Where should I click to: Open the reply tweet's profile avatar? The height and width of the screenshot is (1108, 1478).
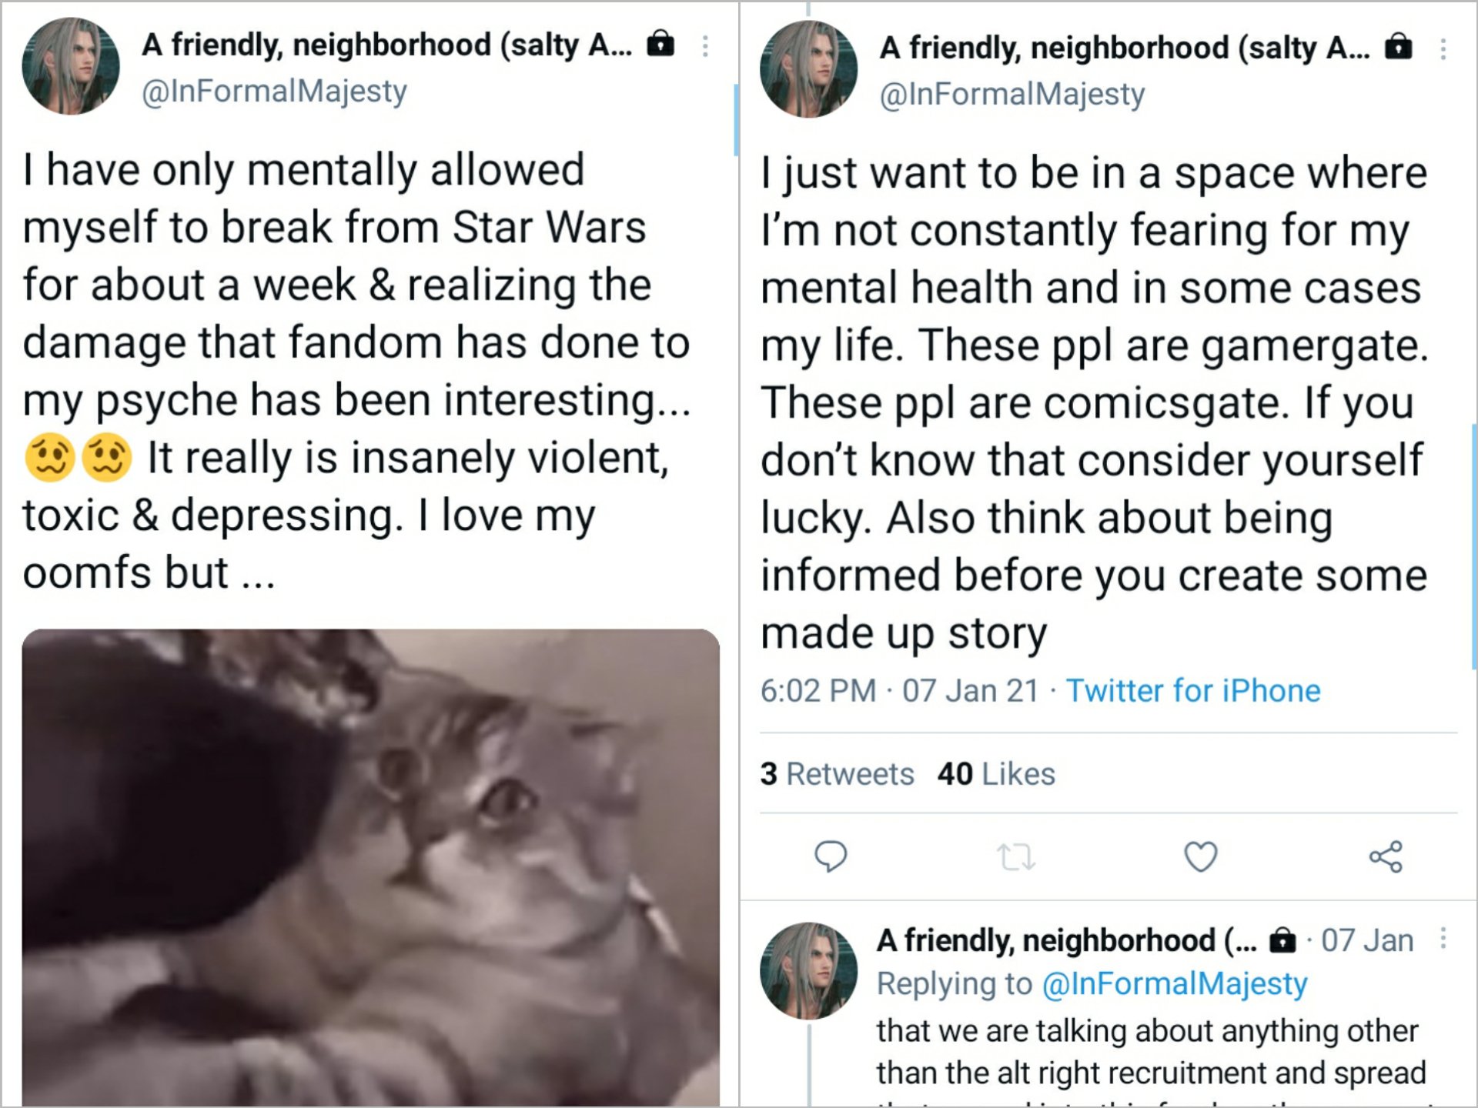(809, 971)
